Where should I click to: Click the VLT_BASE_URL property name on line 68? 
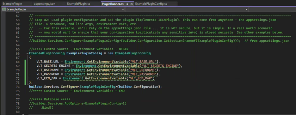tap(48, 62)
